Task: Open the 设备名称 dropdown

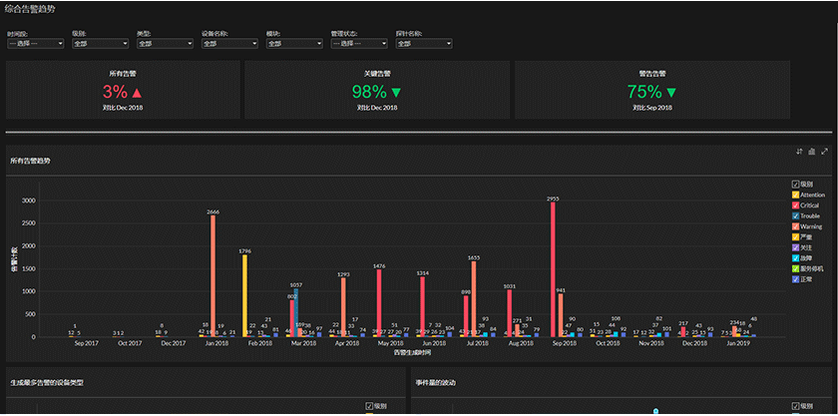Action: 229,44
